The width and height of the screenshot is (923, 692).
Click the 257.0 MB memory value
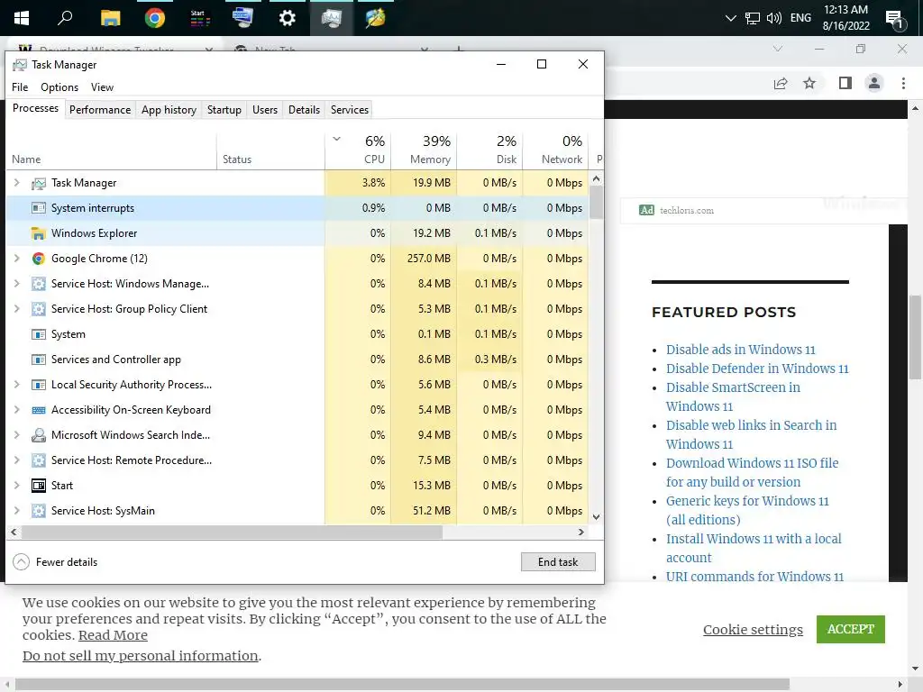click(428, 259)
